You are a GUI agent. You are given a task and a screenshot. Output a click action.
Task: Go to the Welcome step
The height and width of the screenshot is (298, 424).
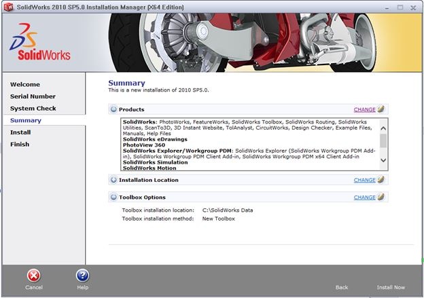pos(25,84)
